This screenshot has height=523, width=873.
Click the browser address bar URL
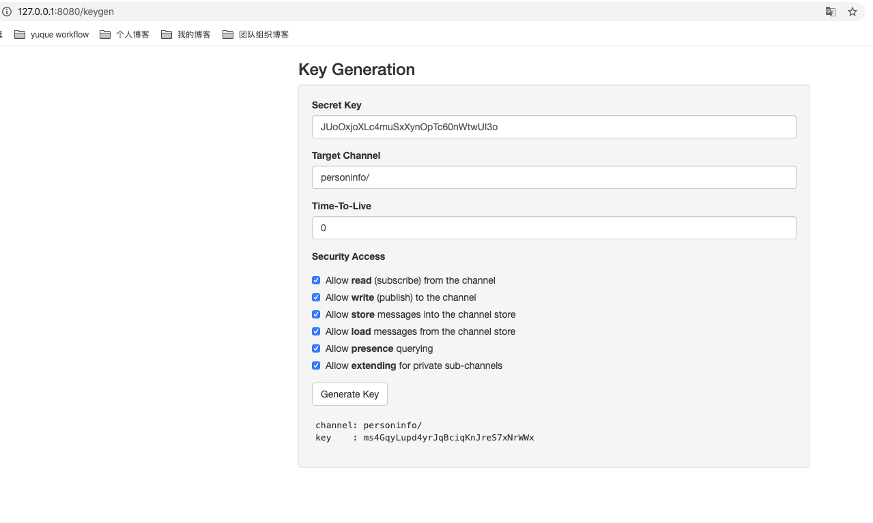pos(66,12)
